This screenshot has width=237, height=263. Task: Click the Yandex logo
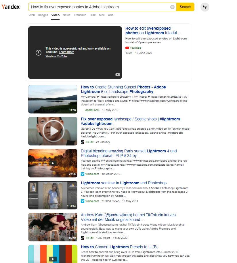[x=11, y=7]
